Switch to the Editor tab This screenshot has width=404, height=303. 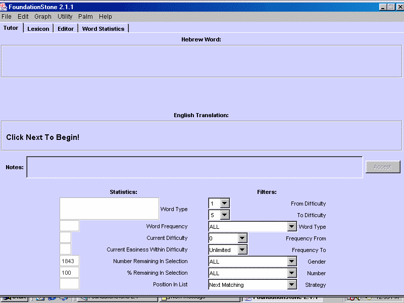tap(66, 29)
